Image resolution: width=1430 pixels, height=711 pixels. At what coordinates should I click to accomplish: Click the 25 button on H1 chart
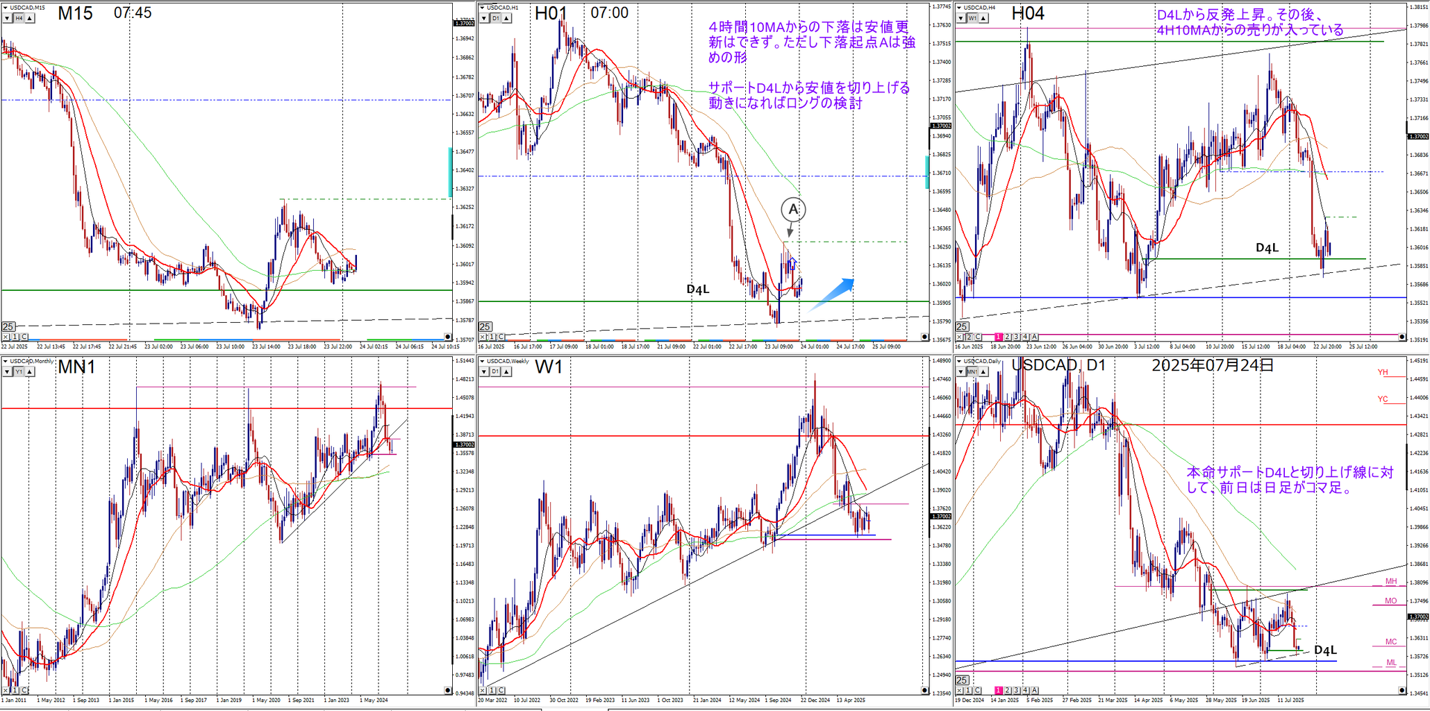[485, 326]
